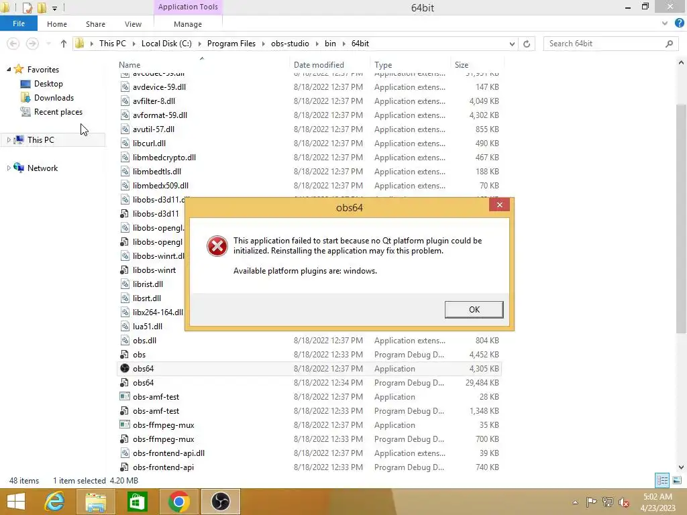Click obs-studio in the breadcrumb

point(290,44)
